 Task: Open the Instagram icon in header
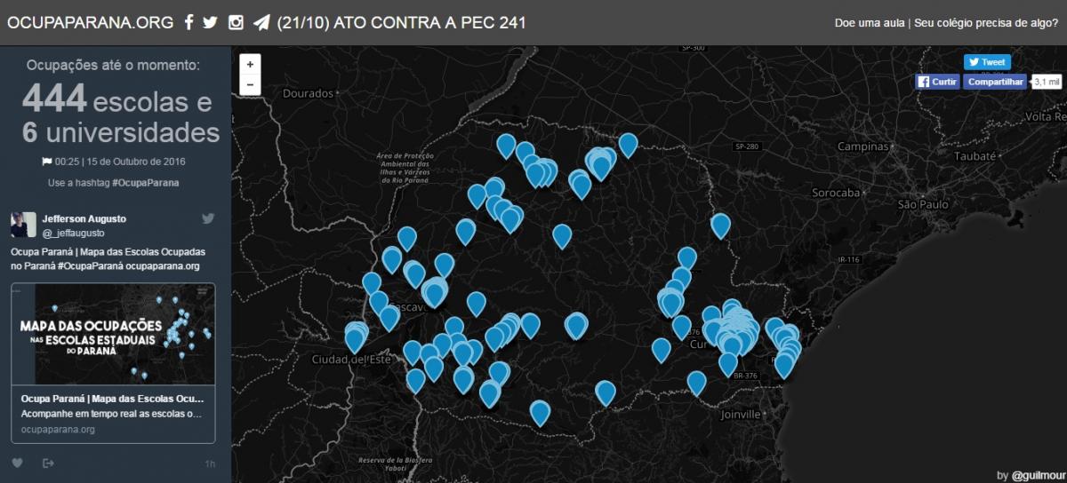[x=236, y=23]
